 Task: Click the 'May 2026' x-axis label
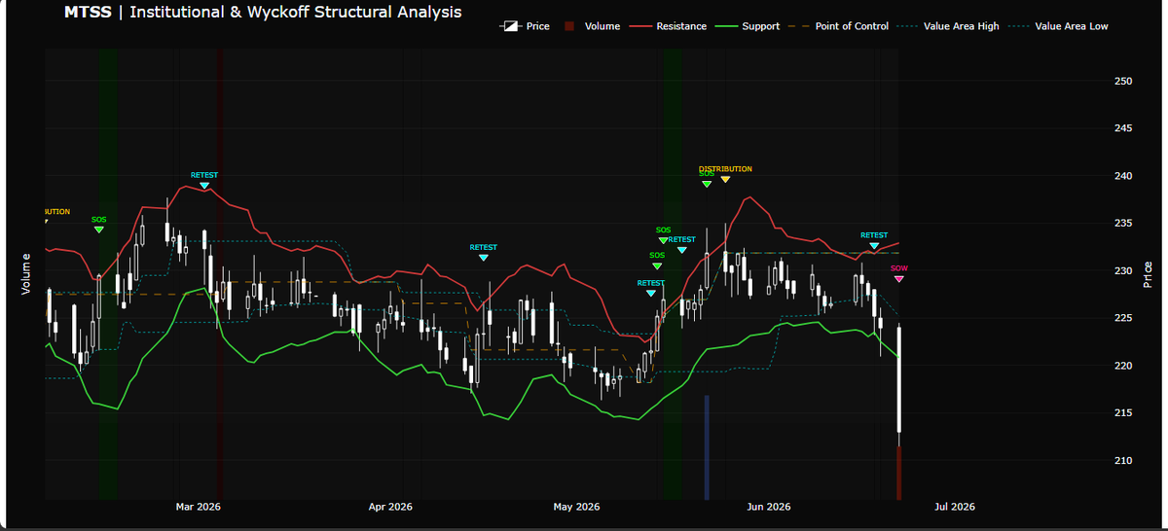[x=576, y=507]
